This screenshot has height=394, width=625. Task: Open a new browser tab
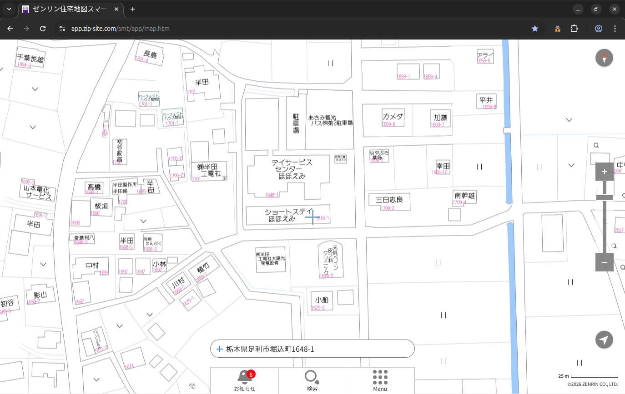pyautogui.click(x=133, y=9)
